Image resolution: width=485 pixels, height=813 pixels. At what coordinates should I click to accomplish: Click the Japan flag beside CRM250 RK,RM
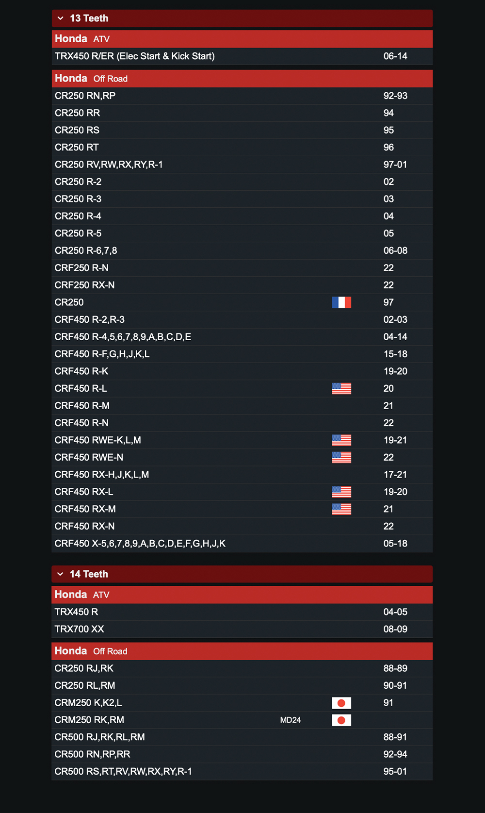click(341, 720)
